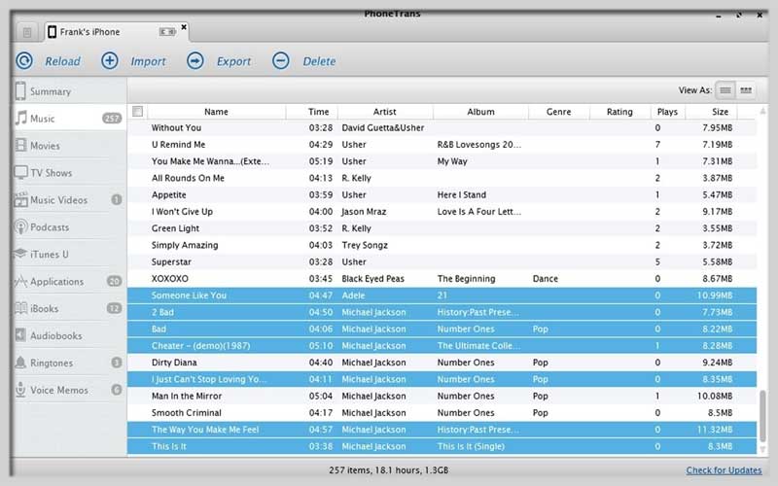This screenshot has height=486, width=778.
Task: Close the Frank's iPhone tab
Action: coord(184,27)
